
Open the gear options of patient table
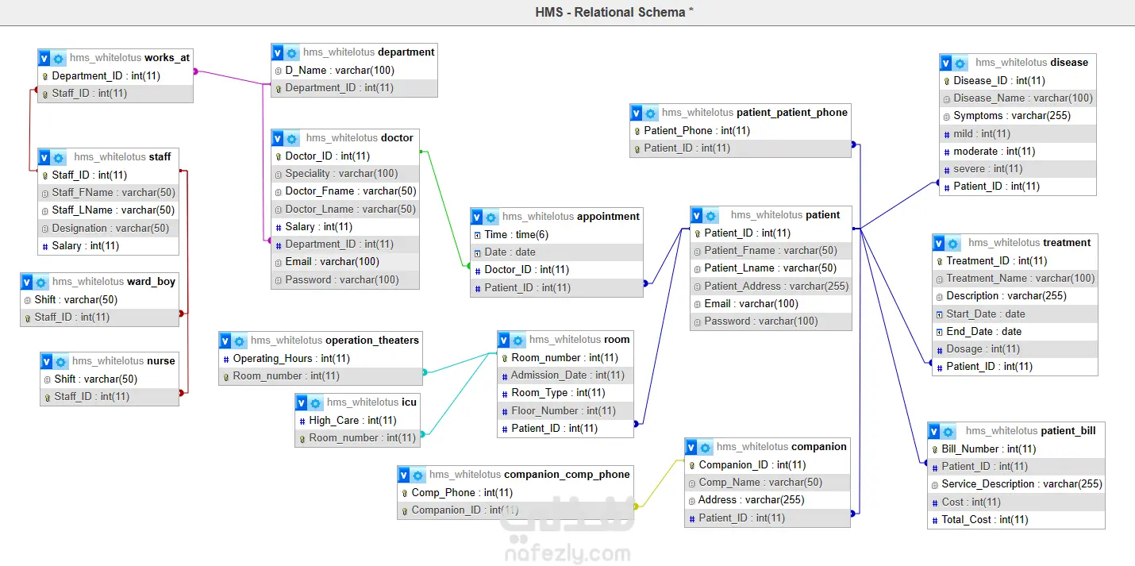[x=711, y=215]
